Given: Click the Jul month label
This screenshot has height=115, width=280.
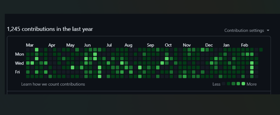Looking at the screenshot, I should click(x=109, y=45).
